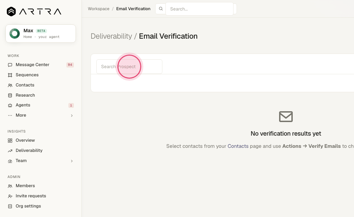Click the Contacts people icon
The image size is (354, 217).
[10, 85]
